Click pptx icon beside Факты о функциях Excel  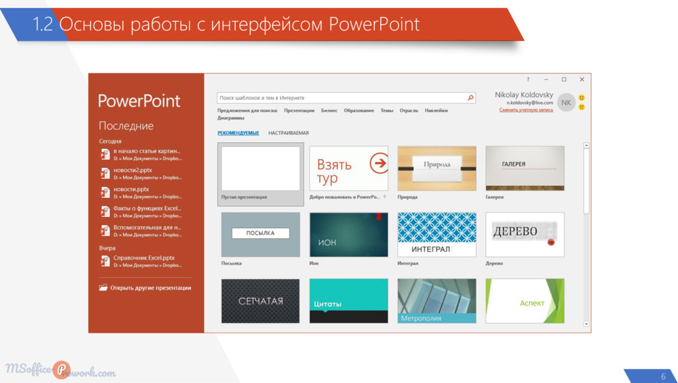105,212
